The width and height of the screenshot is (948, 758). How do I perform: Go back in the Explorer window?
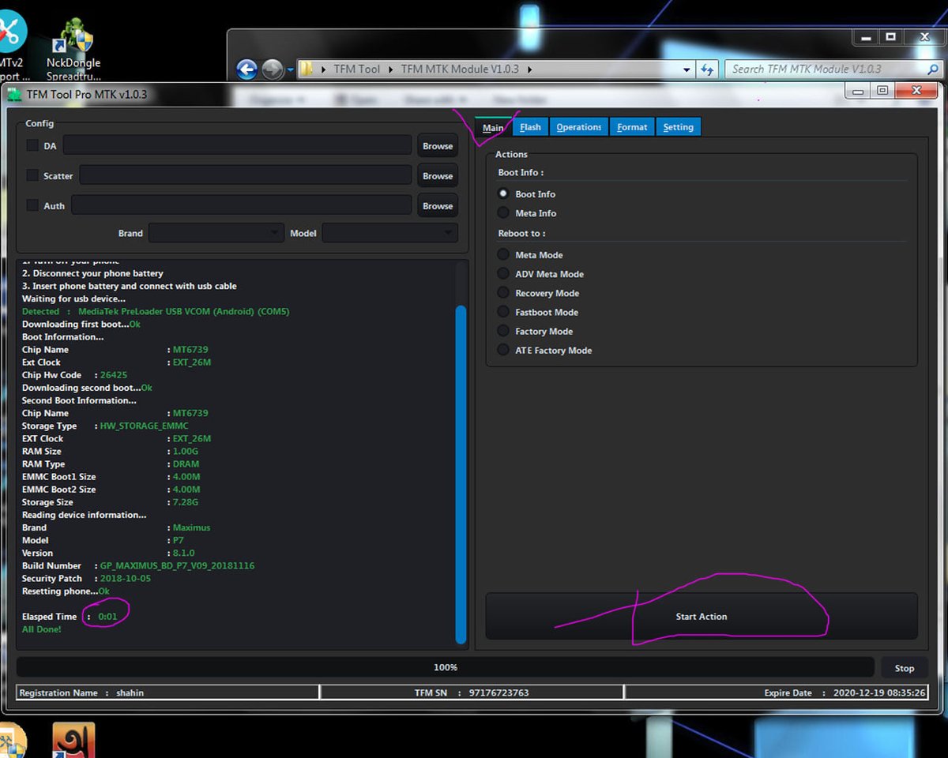click(x=247, y=69)
